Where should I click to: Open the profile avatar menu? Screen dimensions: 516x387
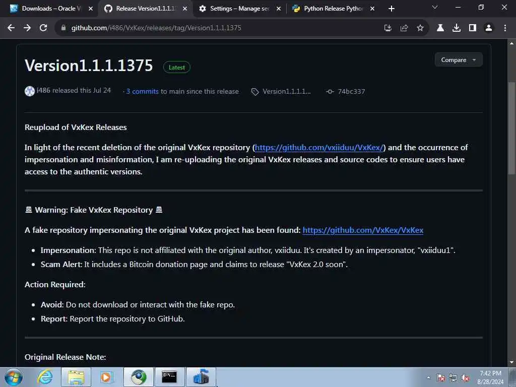point(489,28)
